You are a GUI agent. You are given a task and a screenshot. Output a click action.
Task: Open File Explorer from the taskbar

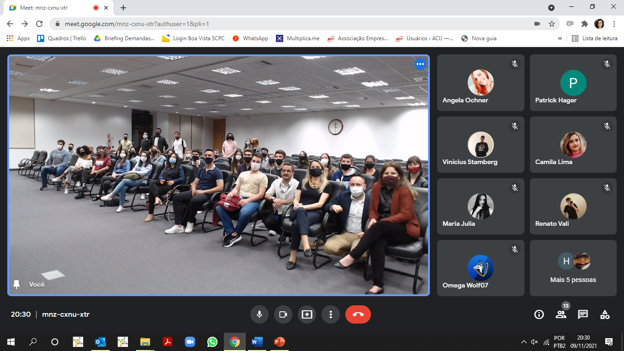pyautogui.click(x=145, y=341)
